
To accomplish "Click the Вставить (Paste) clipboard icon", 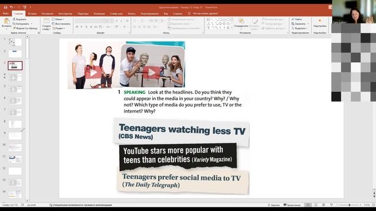I will tap(6, 22).
